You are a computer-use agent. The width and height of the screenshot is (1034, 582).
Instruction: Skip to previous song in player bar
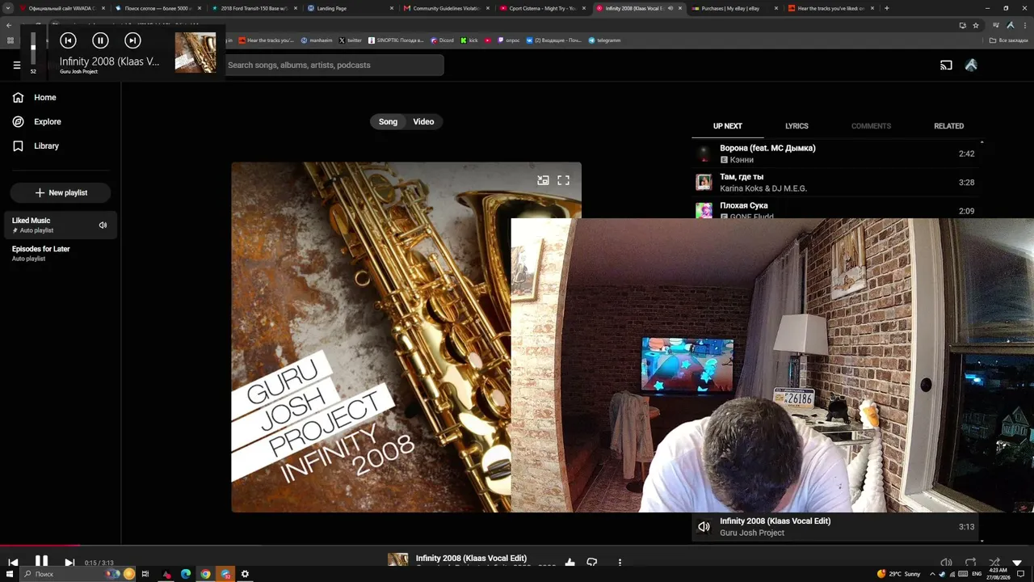click(13, 563)
